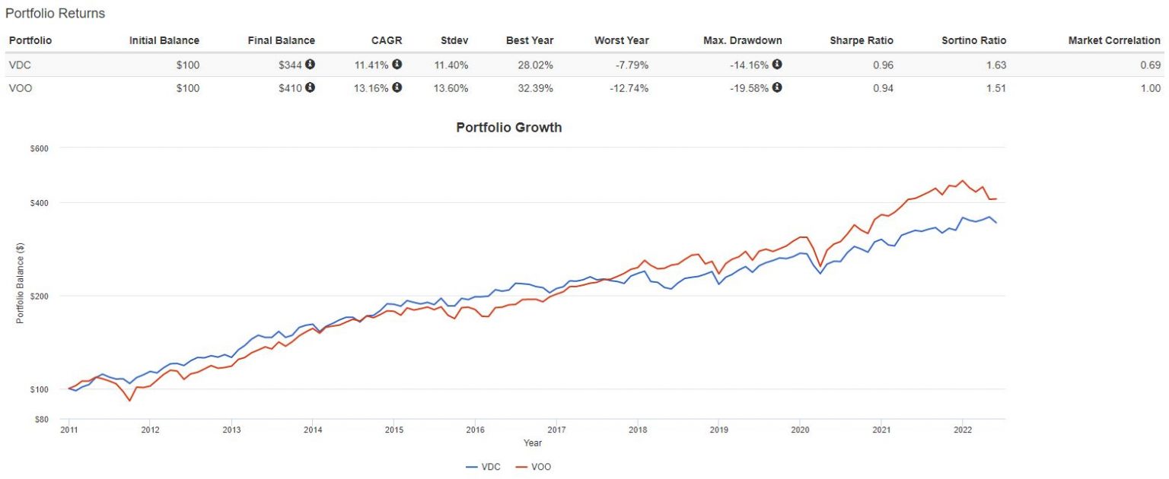Click the 2020 label on year axis
This screenshot has width=1169, height=479.
[x=800, y=428]
